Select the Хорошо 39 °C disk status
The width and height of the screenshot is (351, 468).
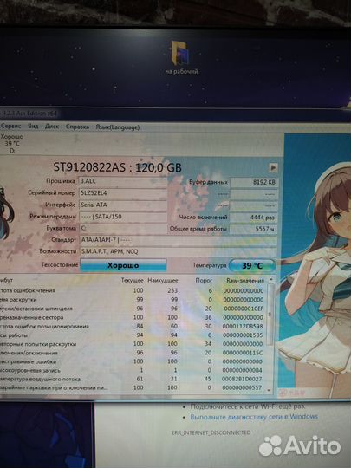pyautogui.click(x=12, y=144)
